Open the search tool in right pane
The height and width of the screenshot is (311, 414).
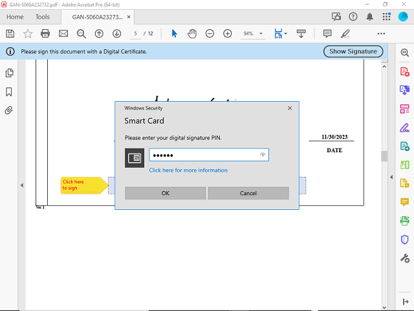[404, 52]
